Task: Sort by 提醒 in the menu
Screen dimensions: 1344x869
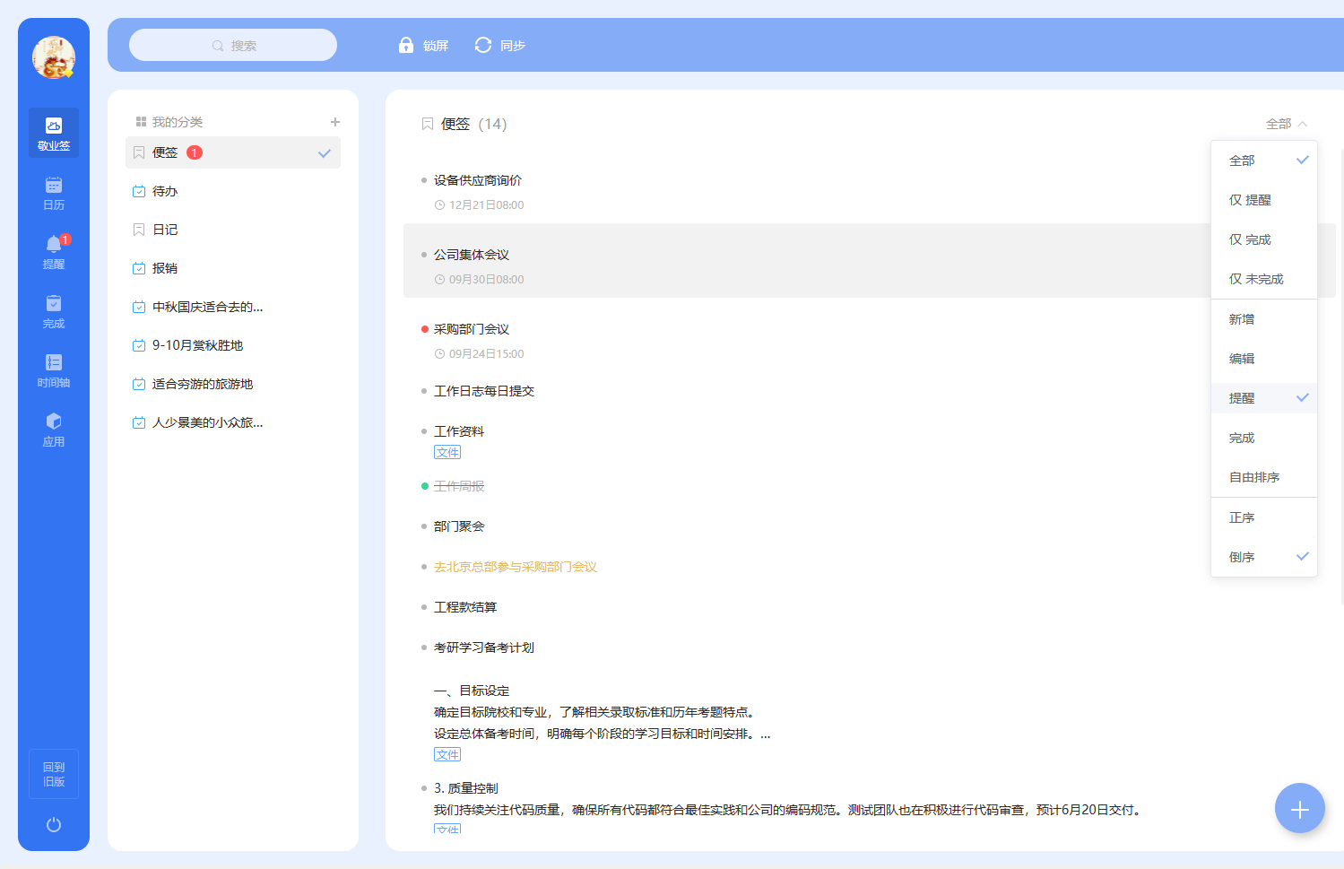Action: click(1264, 398)
